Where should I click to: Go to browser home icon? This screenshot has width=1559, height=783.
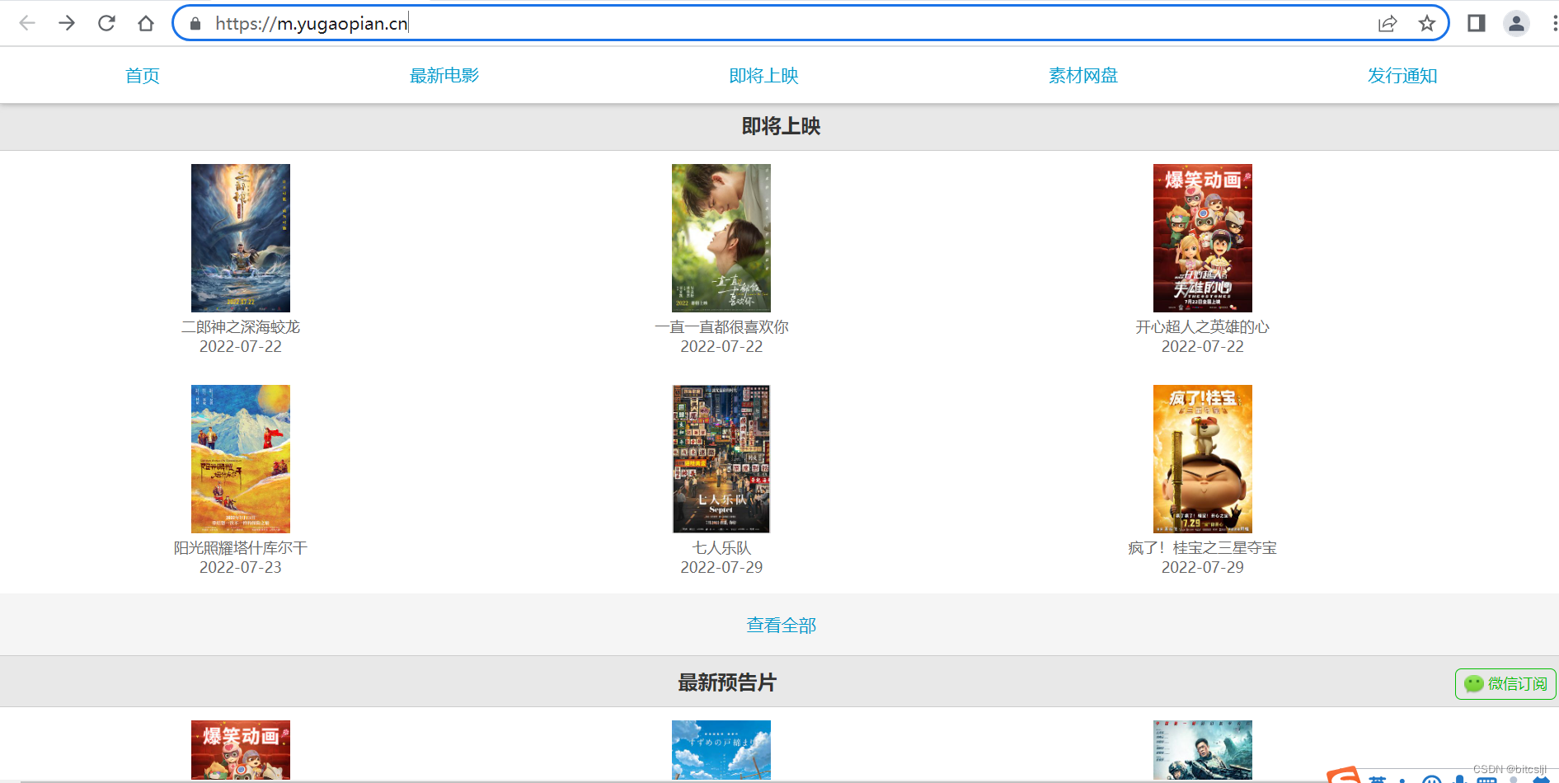click(146, 23)
